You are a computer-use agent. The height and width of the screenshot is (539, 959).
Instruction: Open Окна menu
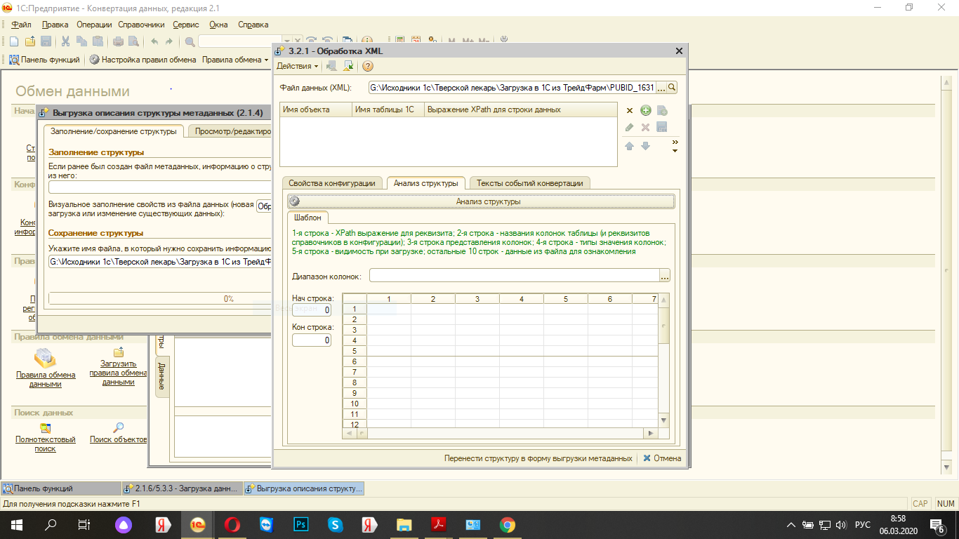pyautogui.click(x=218, y=25)
